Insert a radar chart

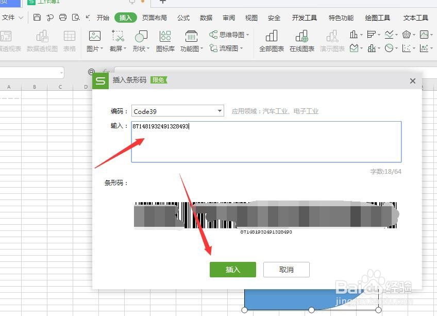click(x=407, y=35)
